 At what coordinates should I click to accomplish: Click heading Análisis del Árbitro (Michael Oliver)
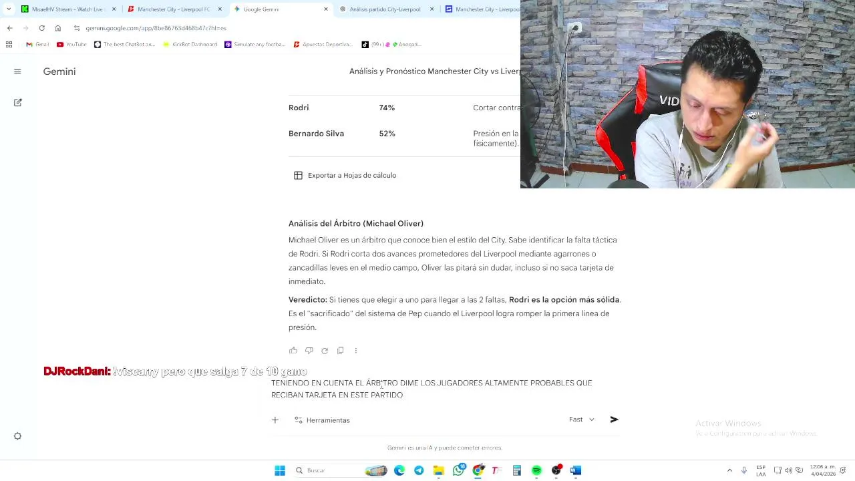point(356,224)
